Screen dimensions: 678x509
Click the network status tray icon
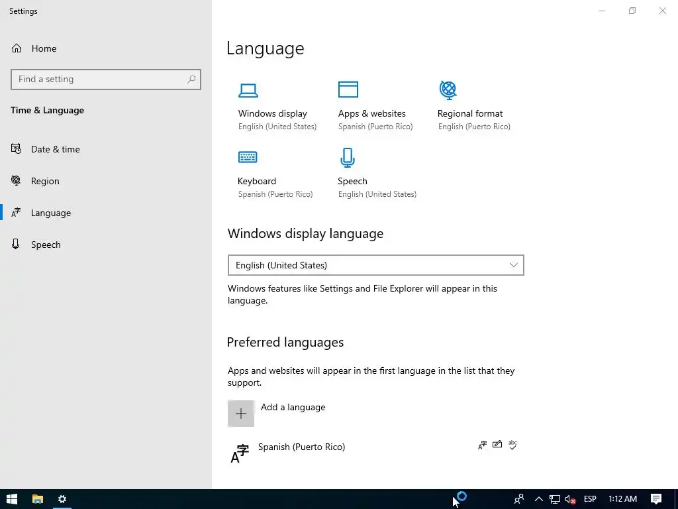555,500
